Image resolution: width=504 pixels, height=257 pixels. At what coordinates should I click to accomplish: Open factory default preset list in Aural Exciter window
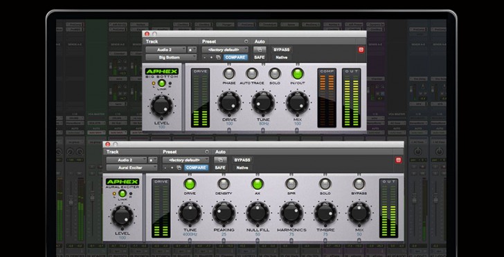pyautogui.click(x=186, y=160)
